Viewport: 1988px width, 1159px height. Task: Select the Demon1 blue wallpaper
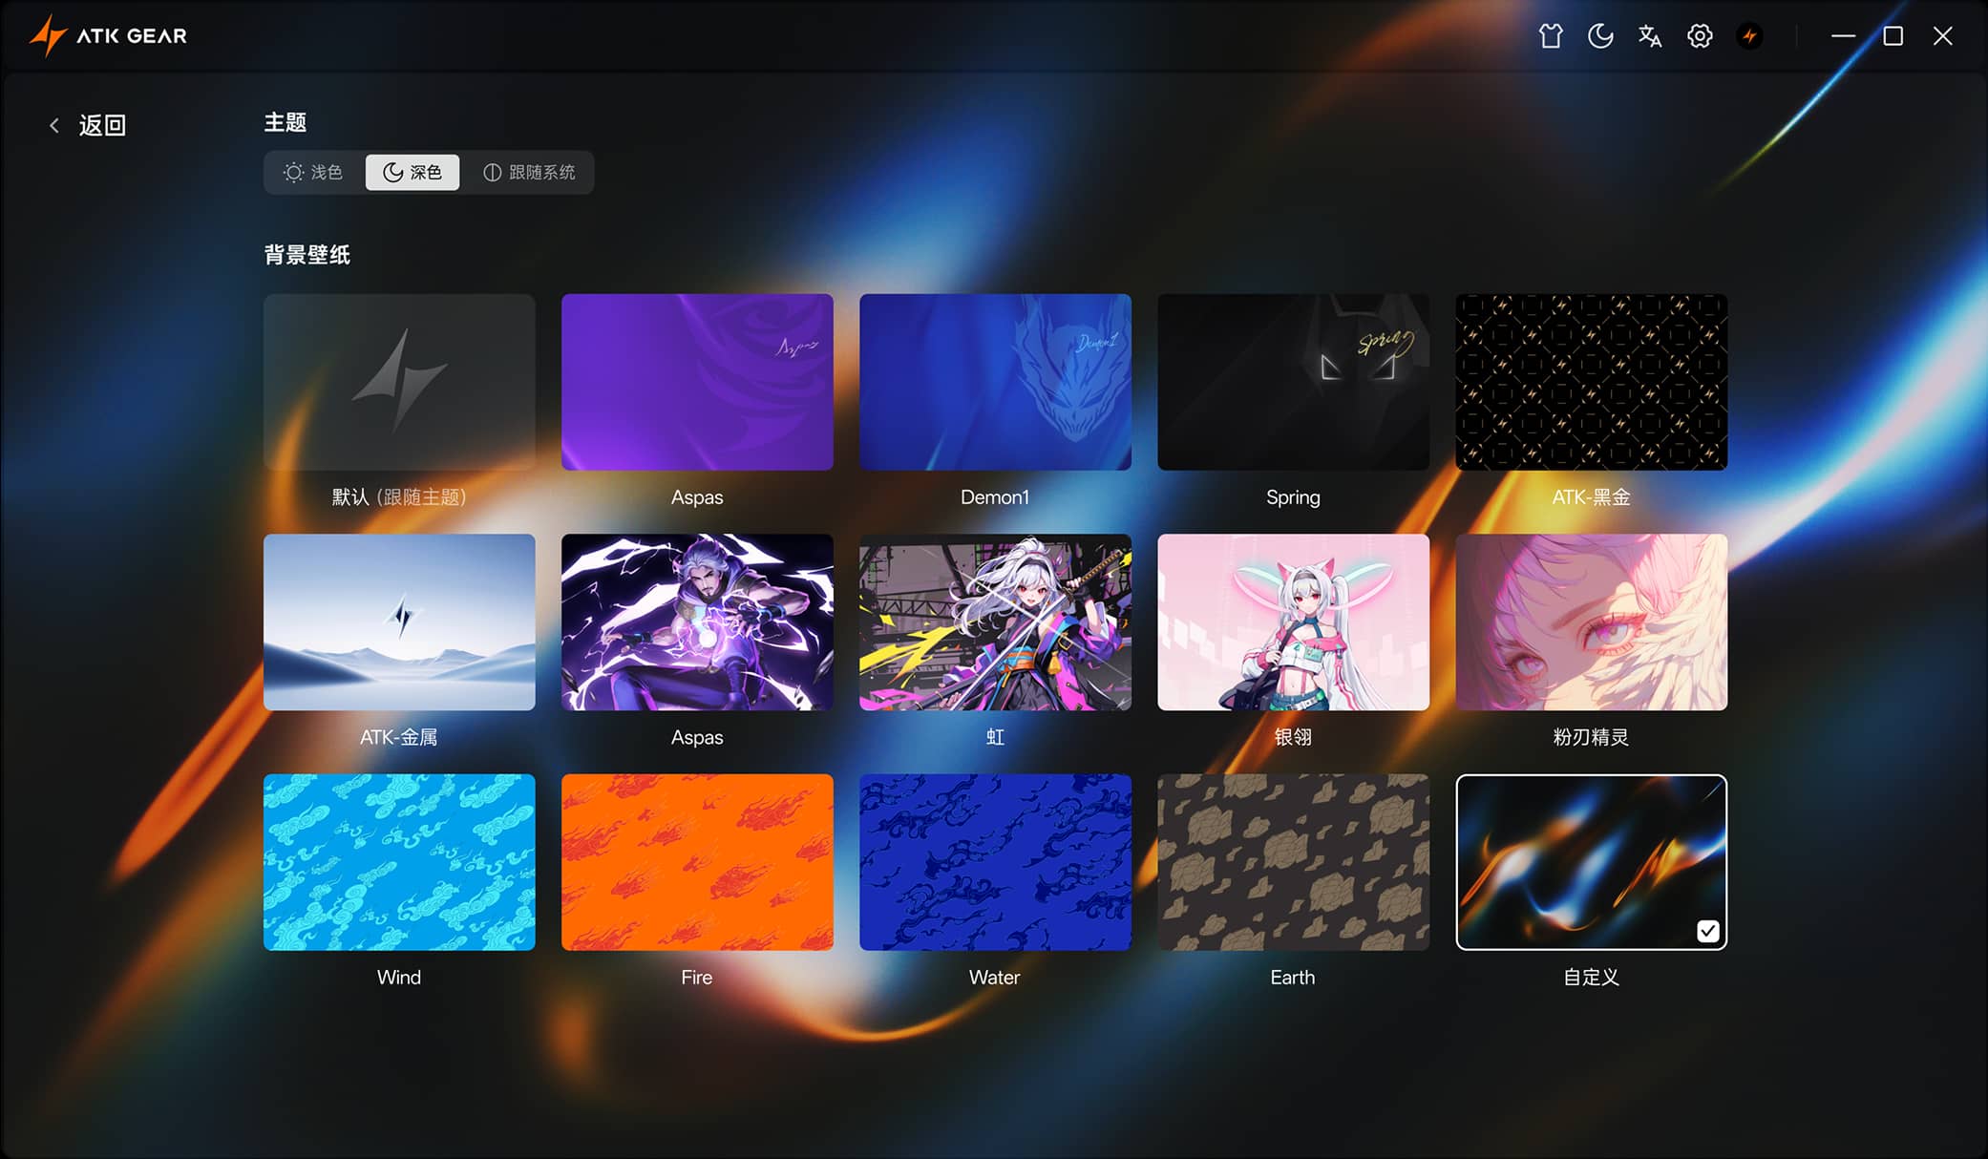(x=995, y=382)
